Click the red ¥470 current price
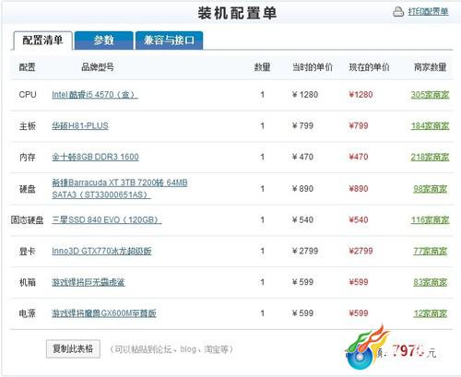Viewport: 461px width, 377px height. [x=359, y=157]
